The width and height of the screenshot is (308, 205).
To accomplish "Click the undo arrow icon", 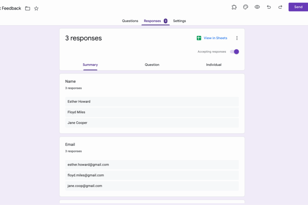I will pos(269,7).
